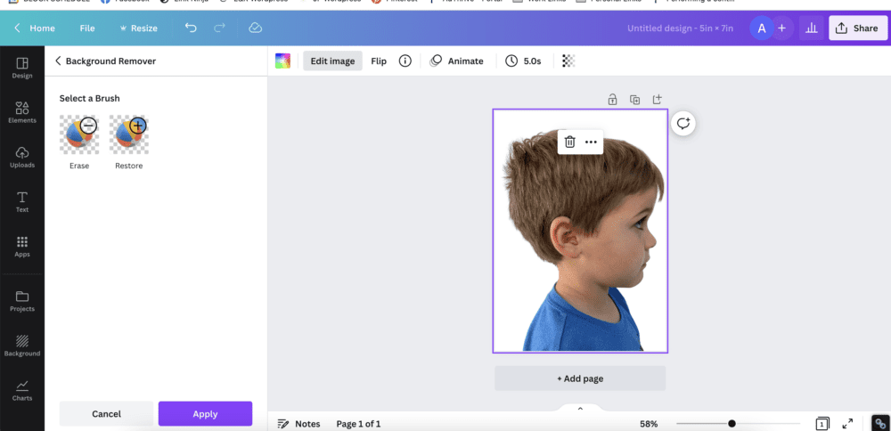This screenshot has height=431, width=891.
Task: Click the add page icon above the canvas
Action: [x=657, y=100]
